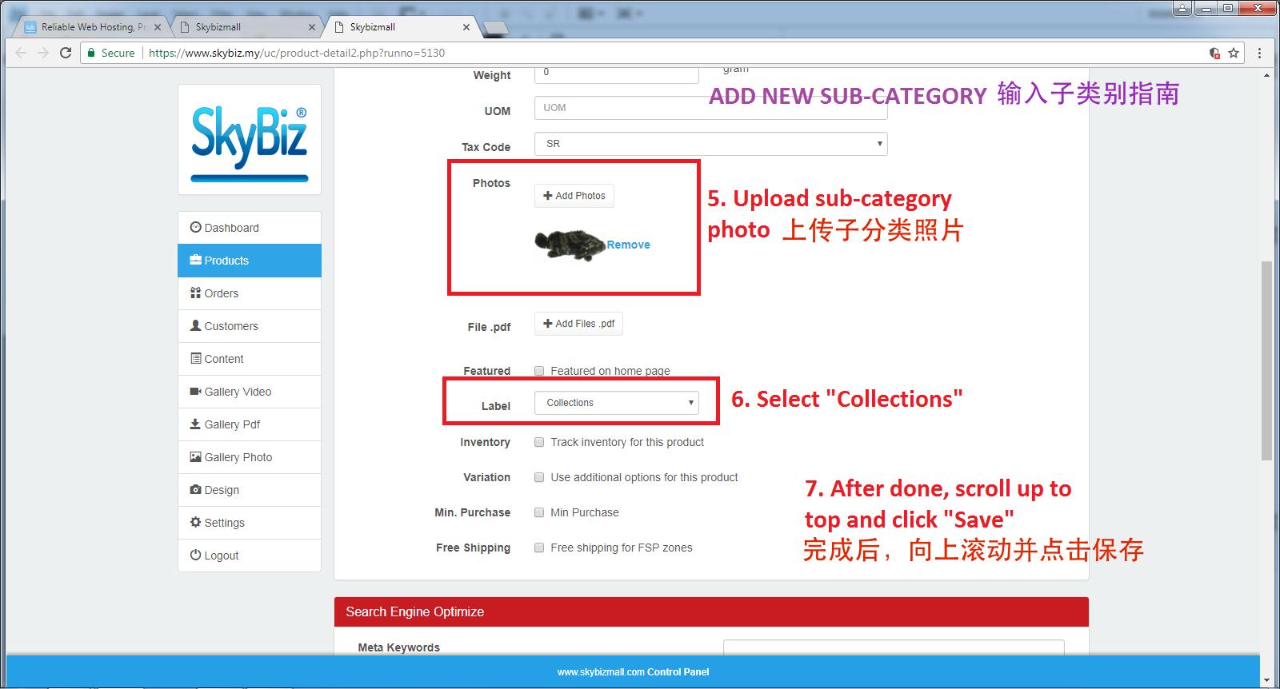Open Gallery Photo section
This screenshot has height=689, width=1280.
click(250, 457)
